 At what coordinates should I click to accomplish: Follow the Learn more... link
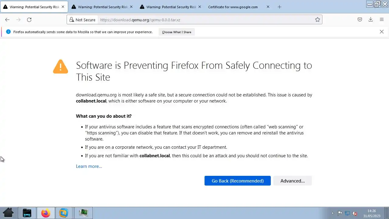tap(89, 166)
